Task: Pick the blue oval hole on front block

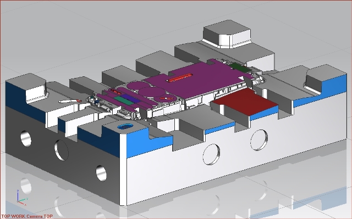Action: point(125,127)
